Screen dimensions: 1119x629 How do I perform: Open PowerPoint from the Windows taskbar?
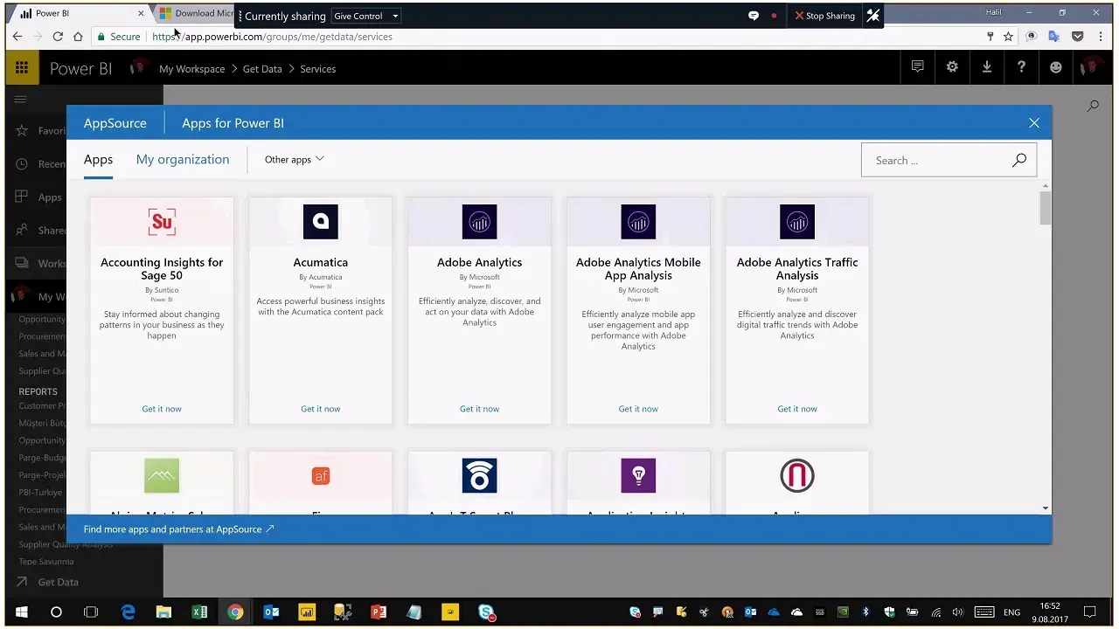pyautogui.click(x=379, y=612)
